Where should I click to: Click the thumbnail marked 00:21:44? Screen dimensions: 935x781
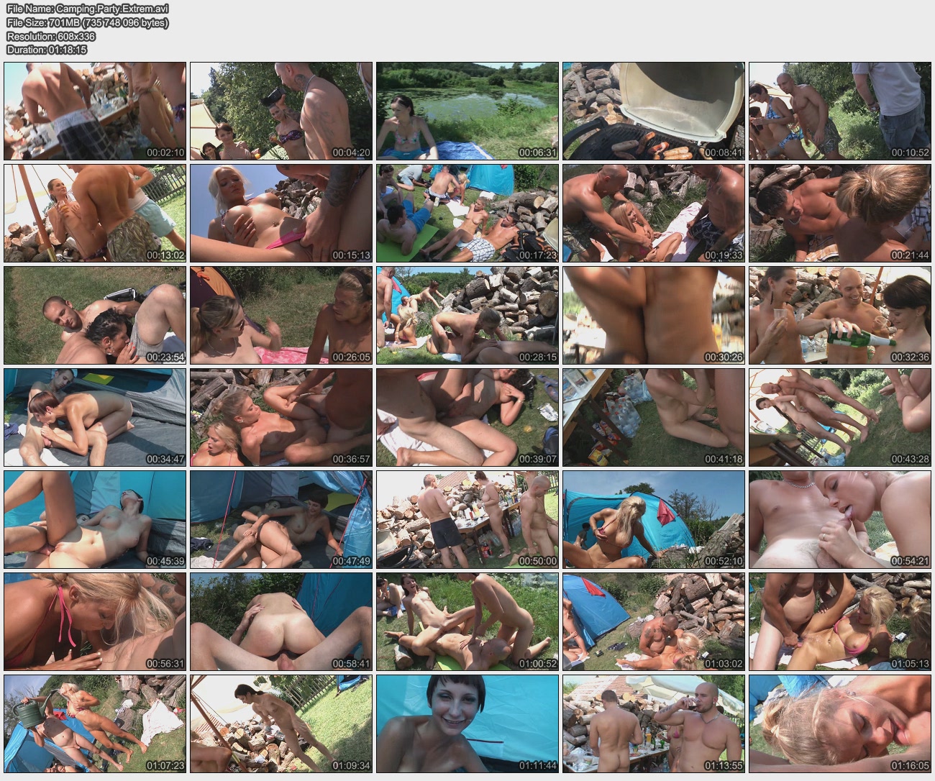(840, 213)
